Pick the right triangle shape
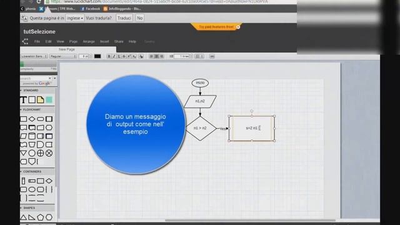The image size is (400, 225). click(x=32, y=217)
